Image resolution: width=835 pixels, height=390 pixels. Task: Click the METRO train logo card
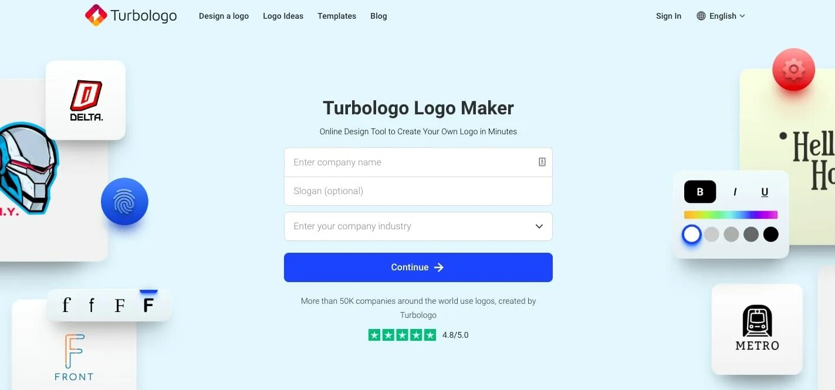coord(757,329)
